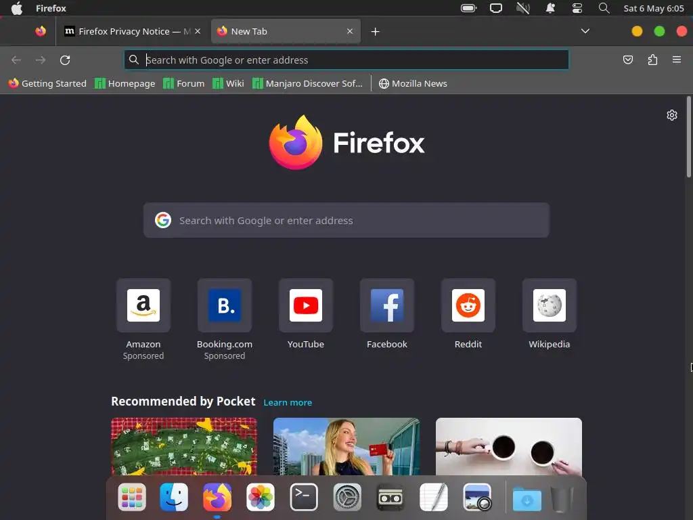Open the coffee cups Pocket story
The image size is (693, 520).
[x=509, y=446]
